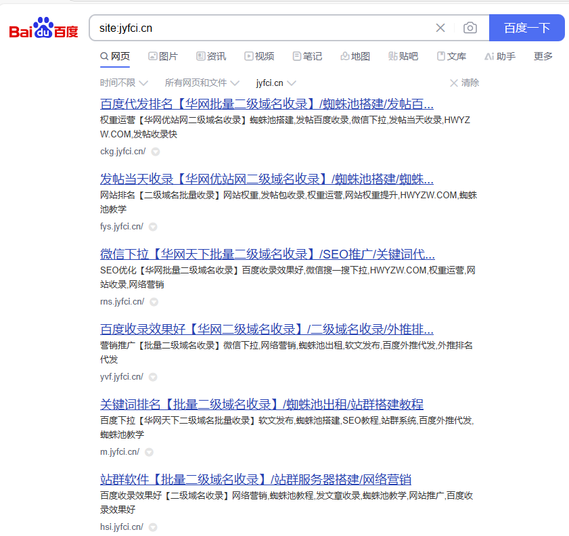Click the m.jyfci.cn/ URL
Image resolution: width=569 pixels, height=536 pixels.
pyautogui.click(x=120, y=452)
